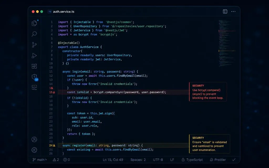
Task: Click 'private readonly jwt: JwtService' line
Action: [x=94, y=59]
